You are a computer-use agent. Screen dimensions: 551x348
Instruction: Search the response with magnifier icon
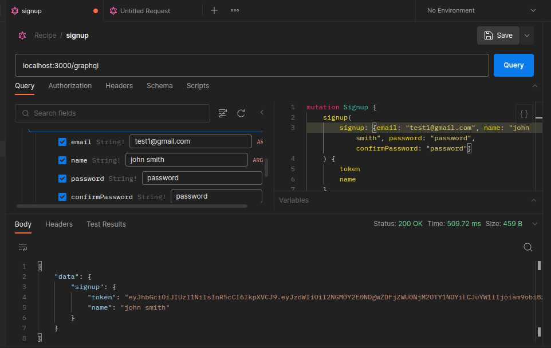click(528, 247)
